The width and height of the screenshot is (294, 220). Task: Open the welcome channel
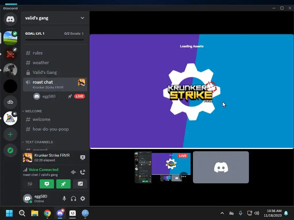tap(55, 119)
